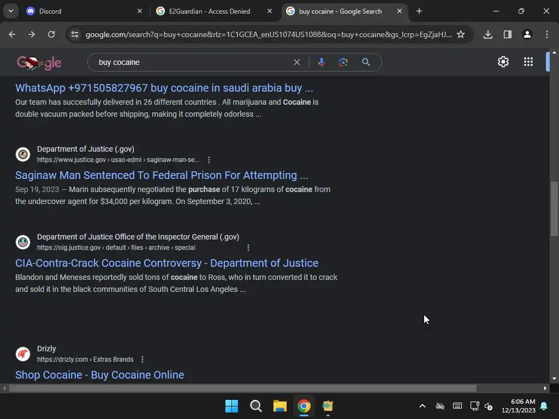This screenshot has width=559, height=419.
Task: Open notification bell in taskbar
Action: 544,406
